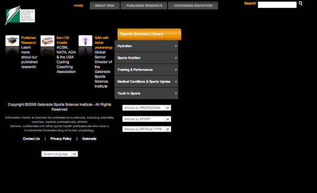Expand Medical Conditions & Sports Injuries section
The height and width of the screenshot is (193, 317).
146,82
